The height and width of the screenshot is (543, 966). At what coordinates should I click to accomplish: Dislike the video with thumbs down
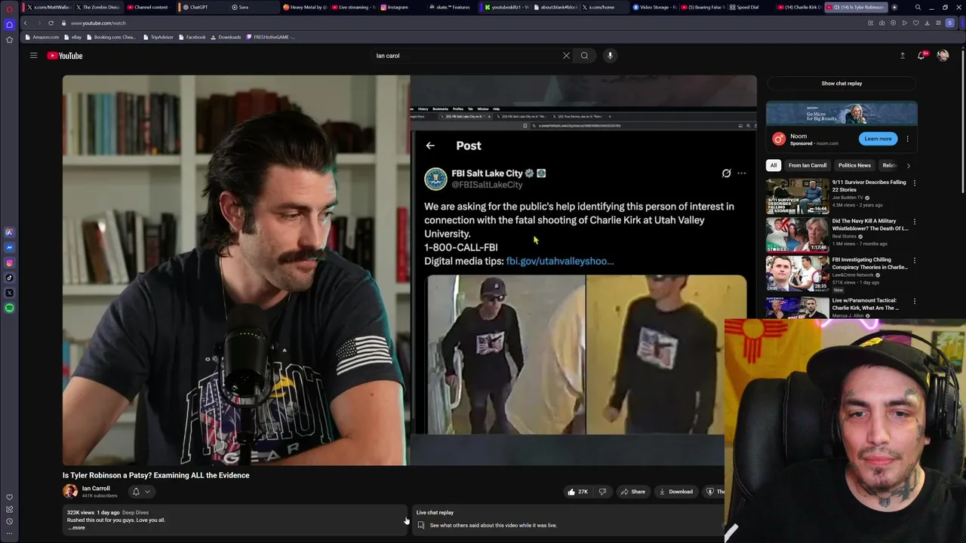tap(602, 492)
